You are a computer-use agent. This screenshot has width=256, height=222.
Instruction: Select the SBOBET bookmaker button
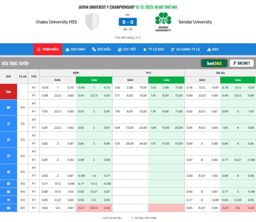point(242,63)
